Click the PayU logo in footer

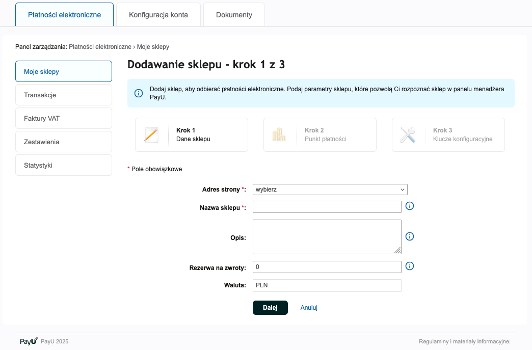click(29, 341)
